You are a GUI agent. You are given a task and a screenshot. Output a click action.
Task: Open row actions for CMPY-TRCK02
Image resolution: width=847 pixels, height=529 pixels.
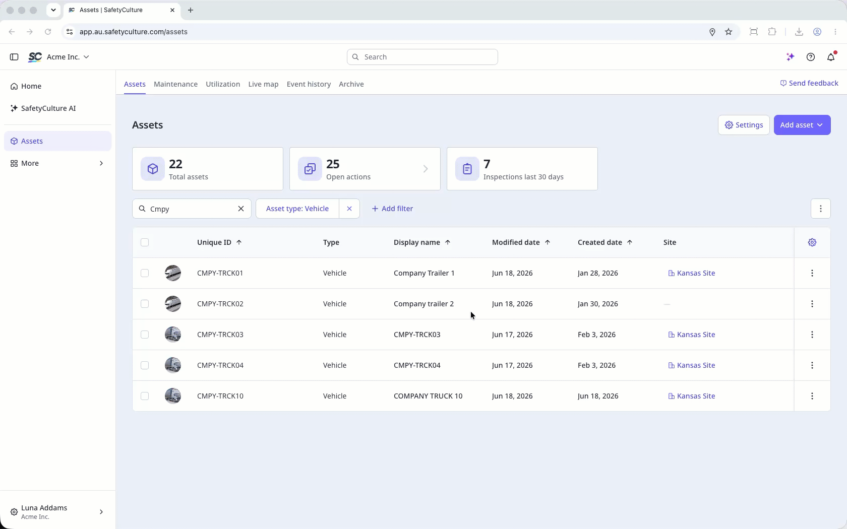coord(812,304)
